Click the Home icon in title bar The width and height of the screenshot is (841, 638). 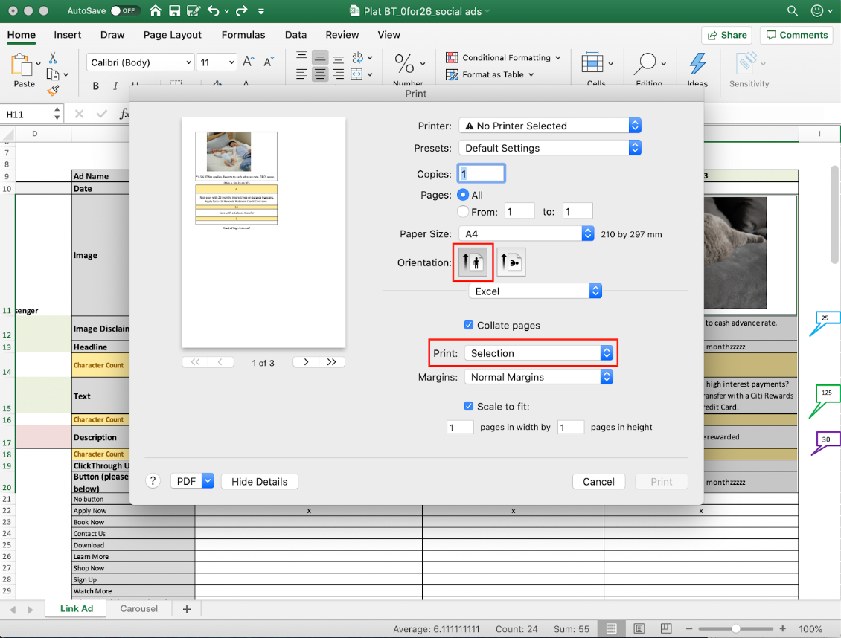click(155, 11)
